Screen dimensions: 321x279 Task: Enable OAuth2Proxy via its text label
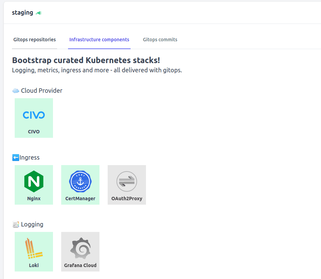pyautogui.click(x=127, y=199)
